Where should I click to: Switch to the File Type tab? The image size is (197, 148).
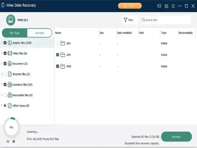[14, 33]
